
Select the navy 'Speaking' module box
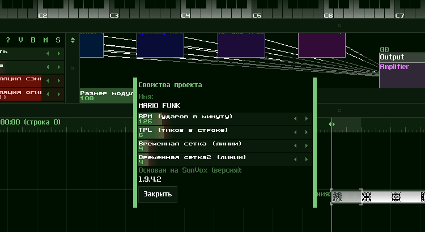[160, 45]
